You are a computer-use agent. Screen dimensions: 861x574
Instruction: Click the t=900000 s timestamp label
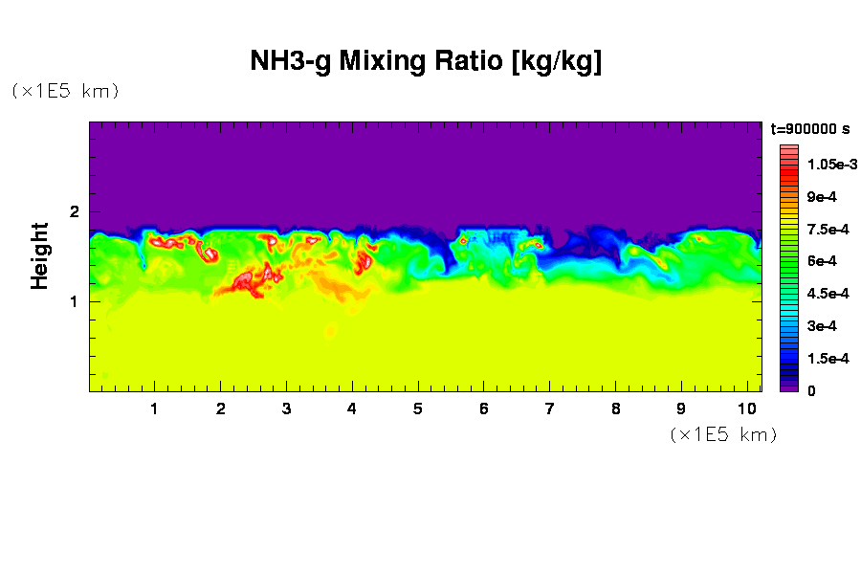[x=809, y=128]
